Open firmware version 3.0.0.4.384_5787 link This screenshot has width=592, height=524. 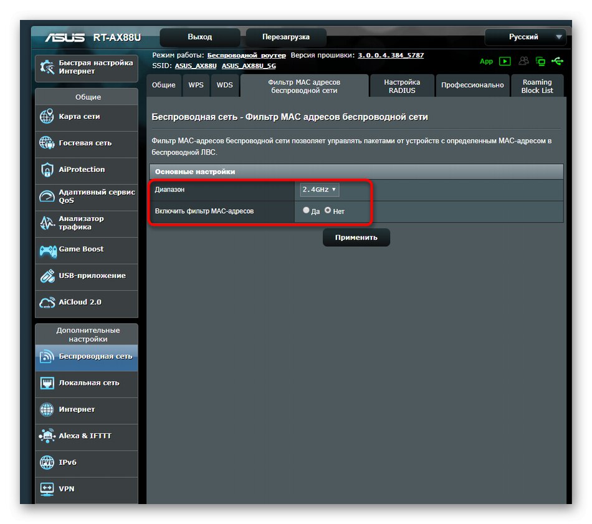click(391, 55)
